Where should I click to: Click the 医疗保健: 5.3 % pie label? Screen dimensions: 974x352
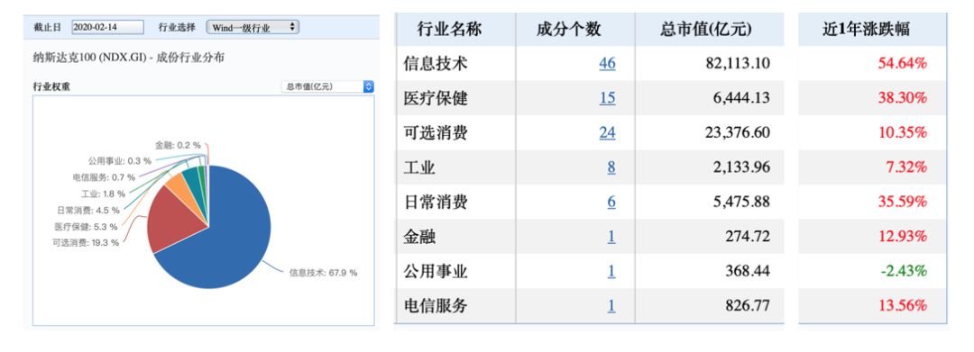87,226
